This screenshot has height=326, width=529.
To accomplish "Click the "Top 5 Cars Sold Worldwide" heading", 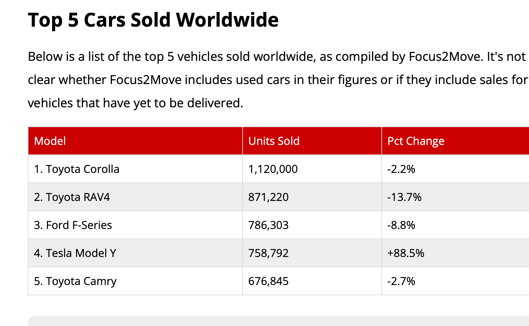I will pos(153,20).
